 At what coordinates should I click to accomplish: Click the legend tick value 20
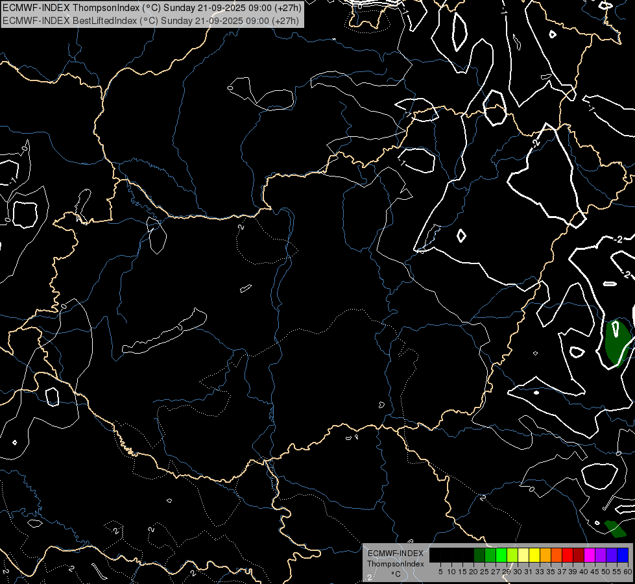[473, 572]
